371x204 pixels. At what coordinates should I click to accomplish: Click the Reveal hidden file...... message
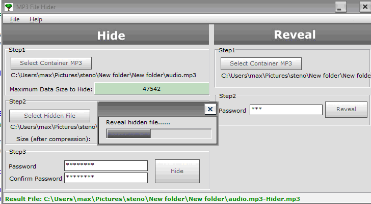coord(138,122)
